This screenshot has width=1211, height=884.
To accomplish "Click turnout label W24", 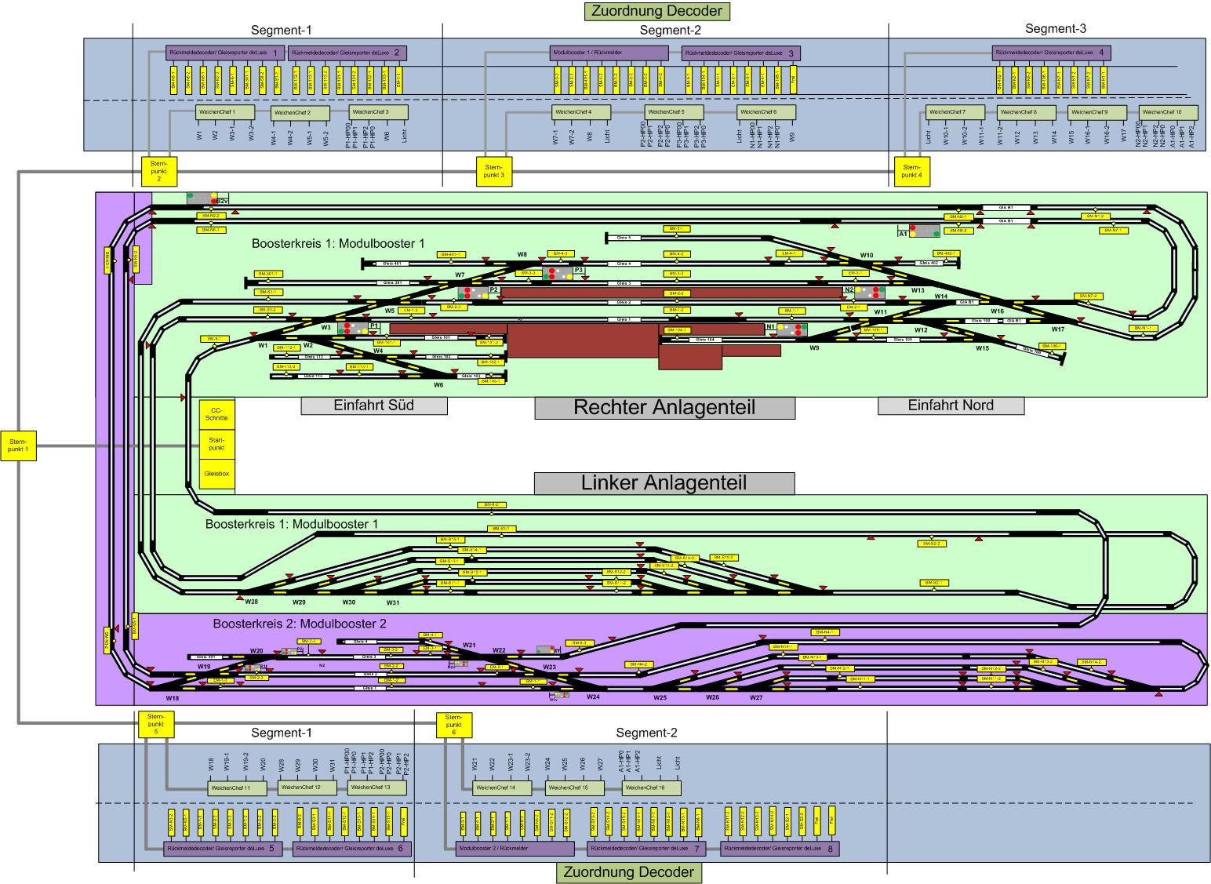I will (592, 697).
